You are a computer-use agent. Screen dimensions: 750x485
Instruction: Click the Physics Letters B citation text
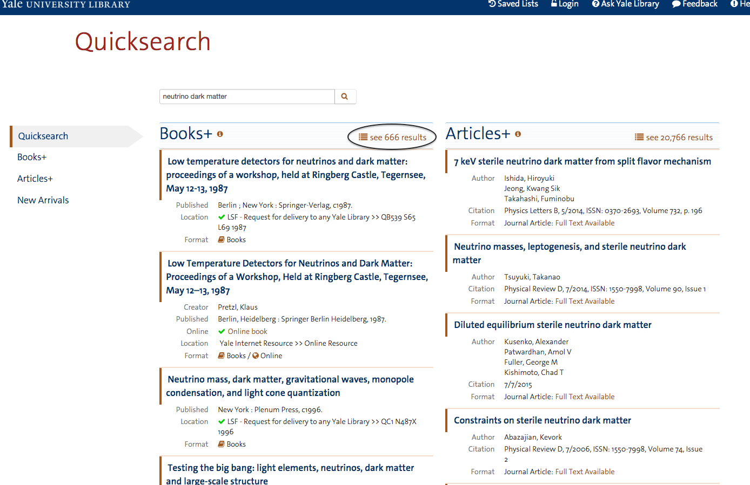point(603,210)
